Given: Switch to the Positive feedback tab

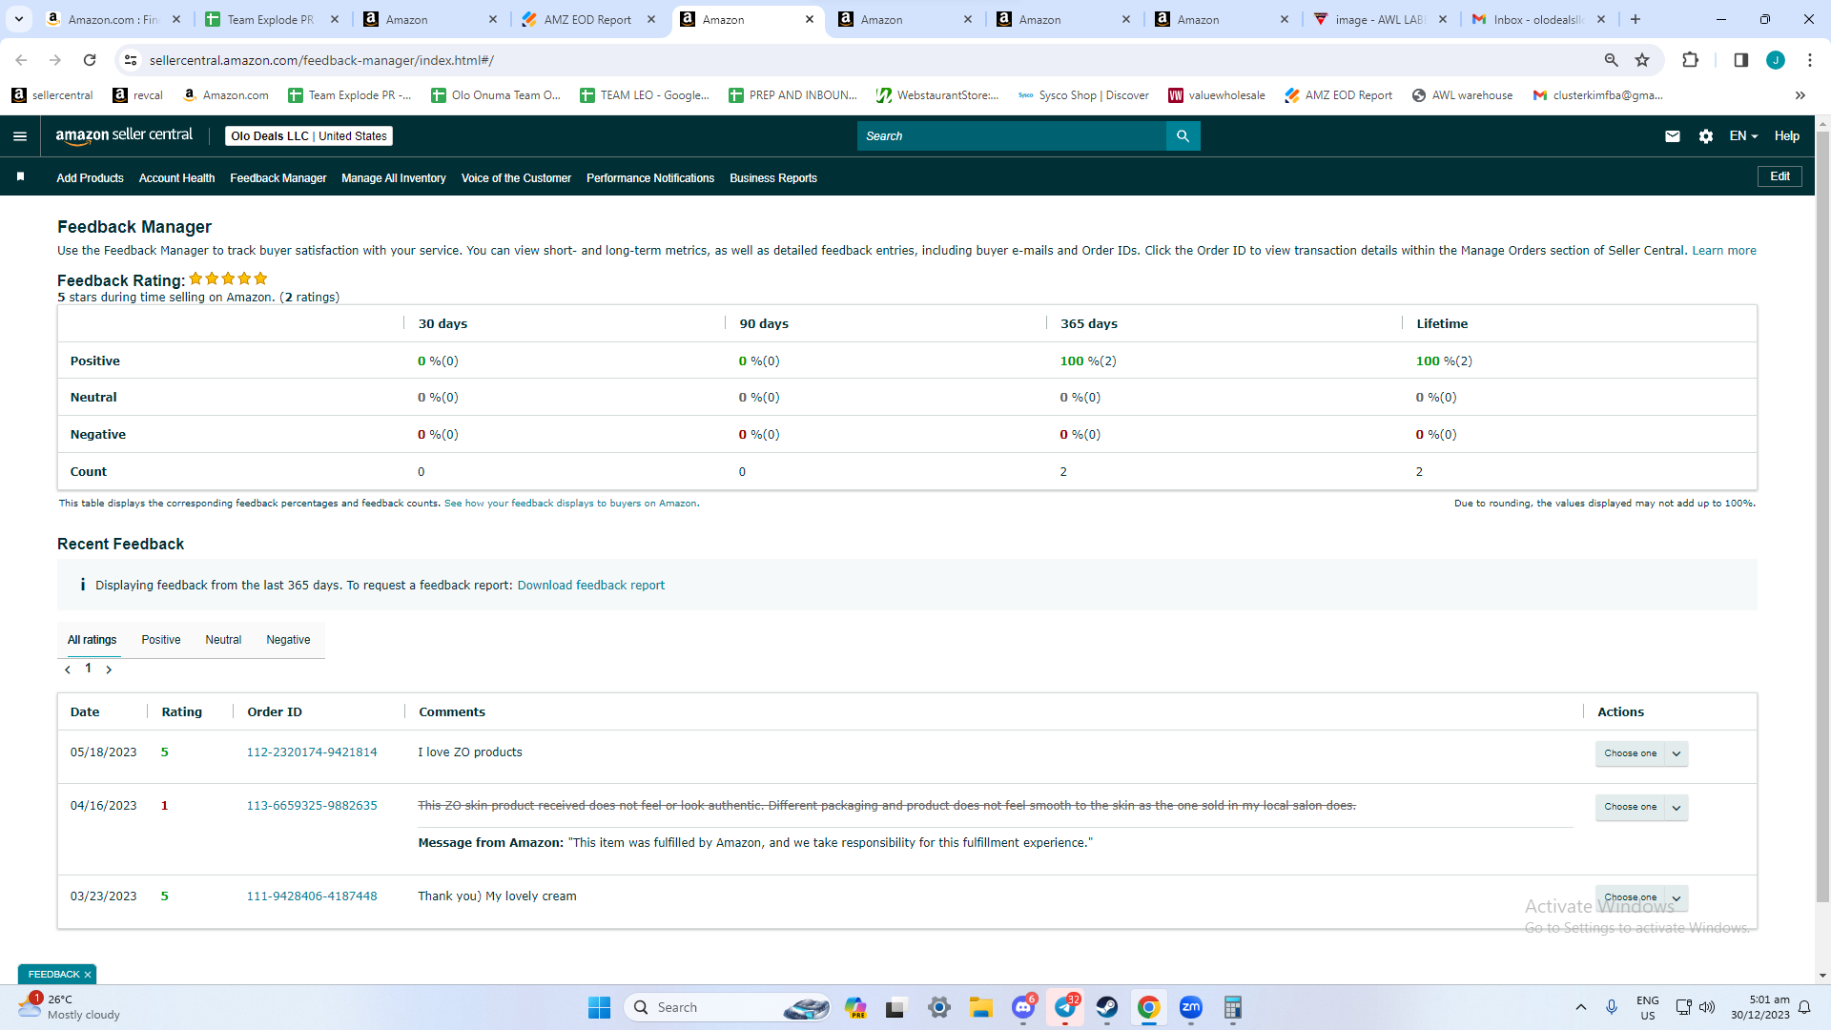Looking at the screenshot, I should tap(161, 640).
